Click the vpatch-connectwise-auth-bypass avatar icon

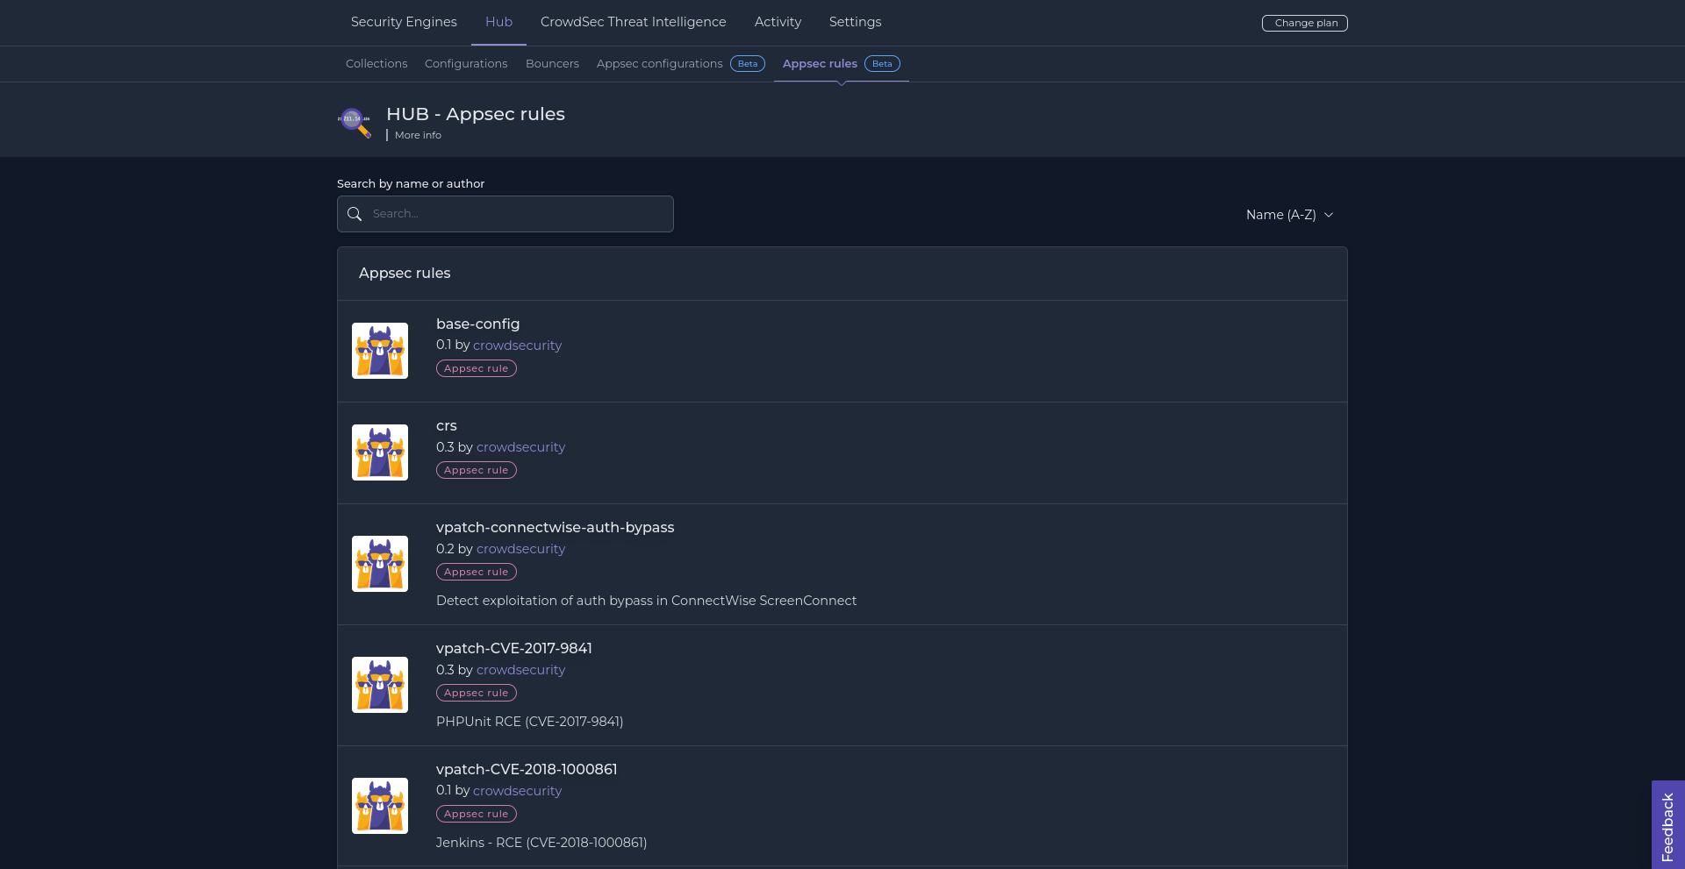tap(380, 564)
